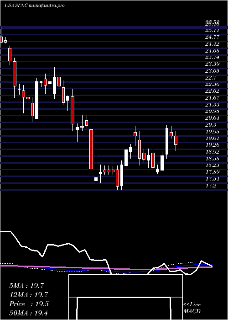
Task: Click the 23.05 price axis label
Action: 212,71
